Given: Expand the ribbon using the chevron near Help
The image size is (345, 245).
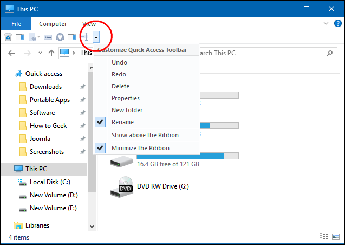Looking at the screenshot, I should point(326,24).
